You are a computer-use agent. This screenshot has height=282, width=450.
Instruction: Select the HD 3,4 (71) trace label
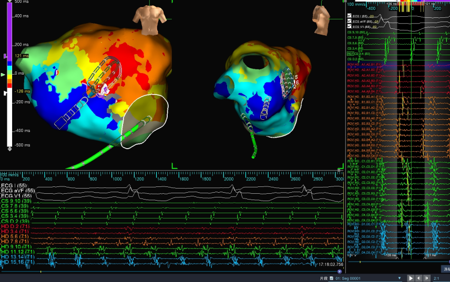pyautogui.click(x=15, y=231)
